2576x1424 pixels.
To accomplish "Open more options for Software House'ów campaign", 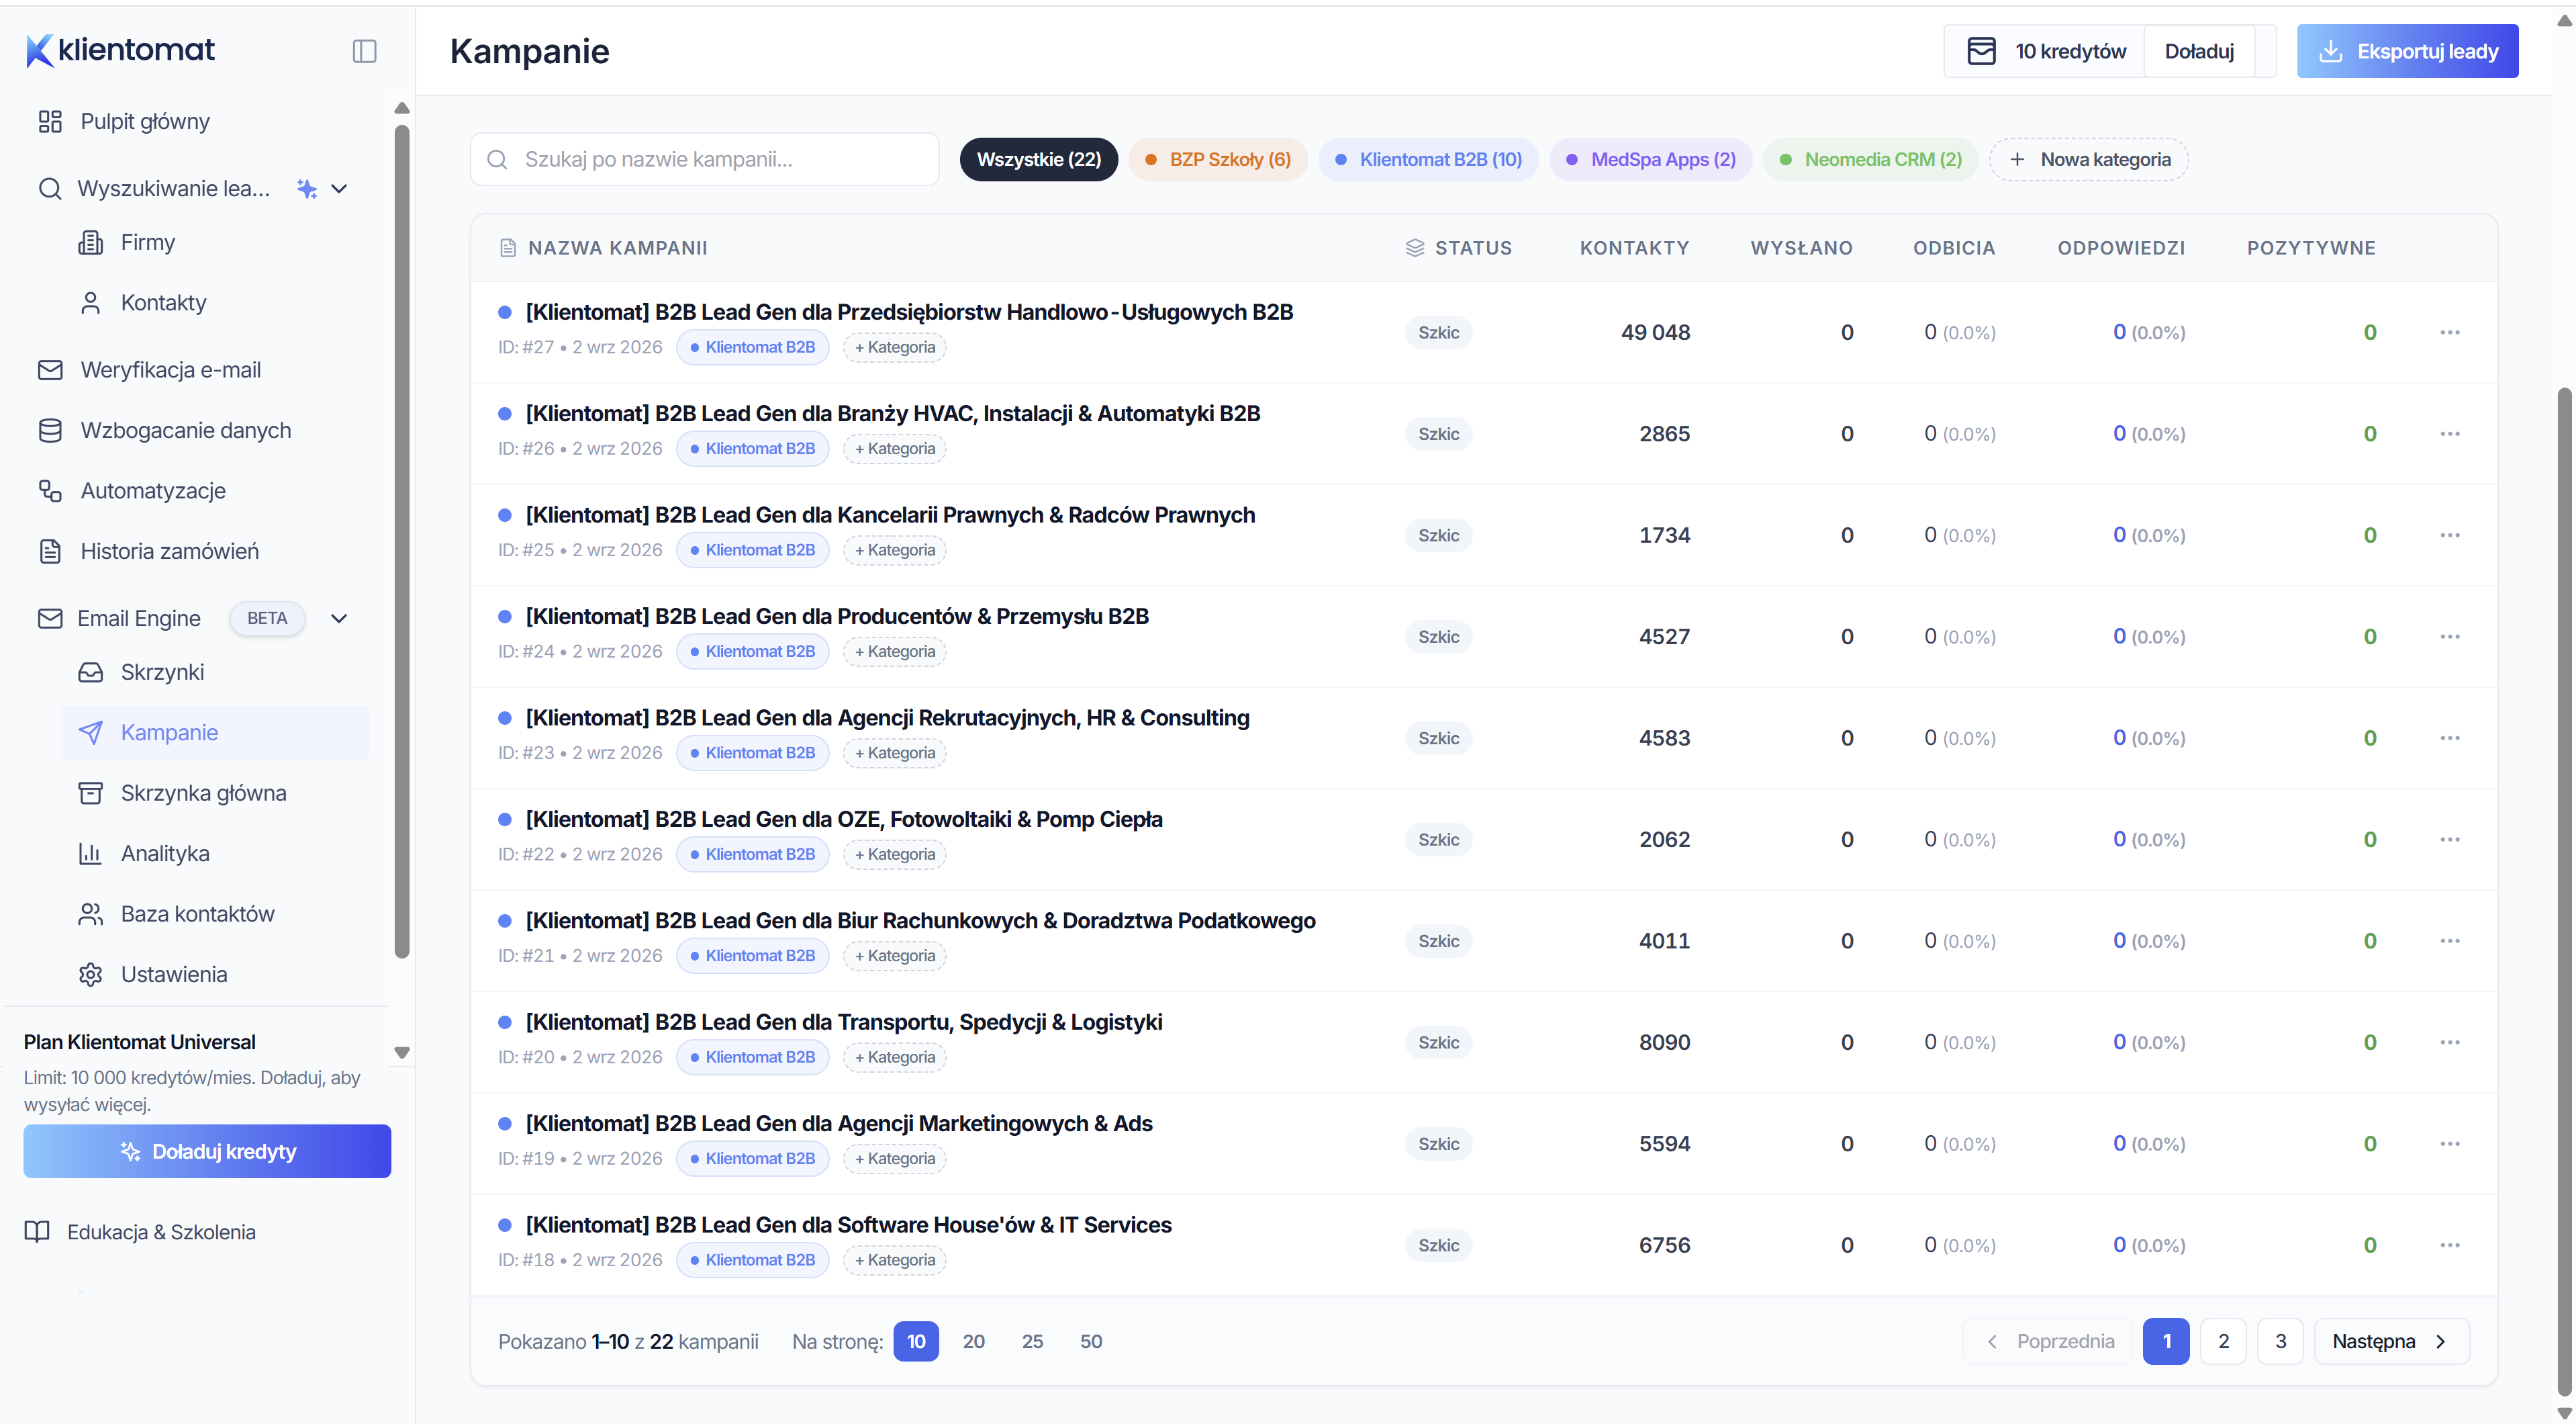I will (2449, 1245).
